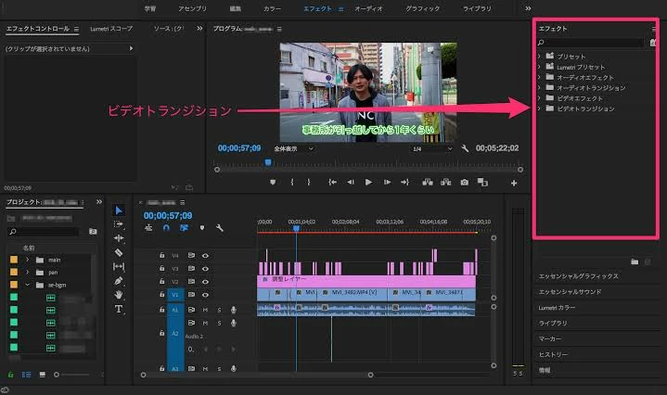Image resolution: width=667 pixels, height=395 pixels.
Task: Collapse the se-bgm bin
Action: point(27,285)
